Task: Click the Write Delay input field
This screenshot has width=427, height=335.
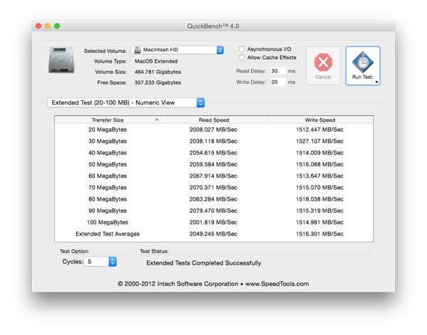Action: [x=278, y=82]
